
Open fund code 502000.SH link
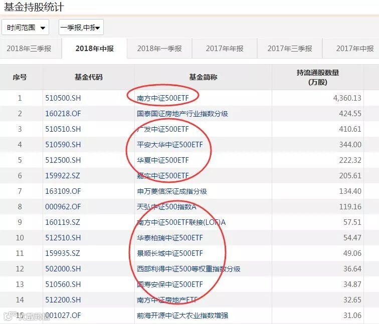(63, 269)
